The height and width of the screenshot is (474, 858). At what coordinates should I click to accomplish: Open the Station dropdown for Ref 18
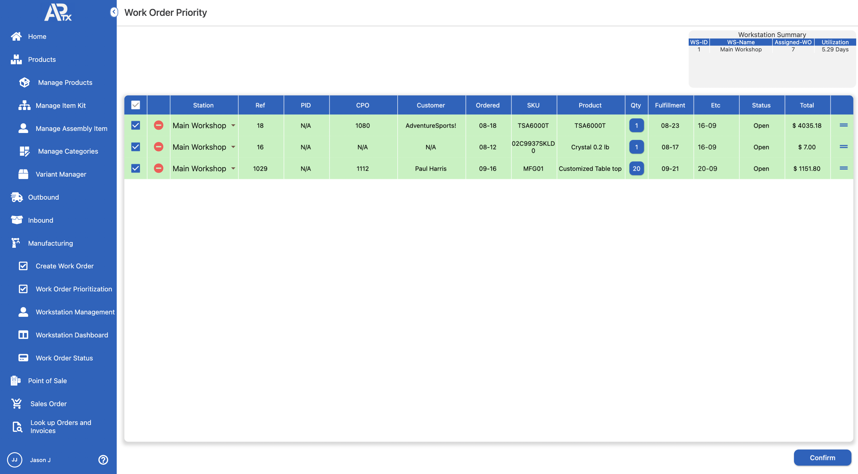233,126
